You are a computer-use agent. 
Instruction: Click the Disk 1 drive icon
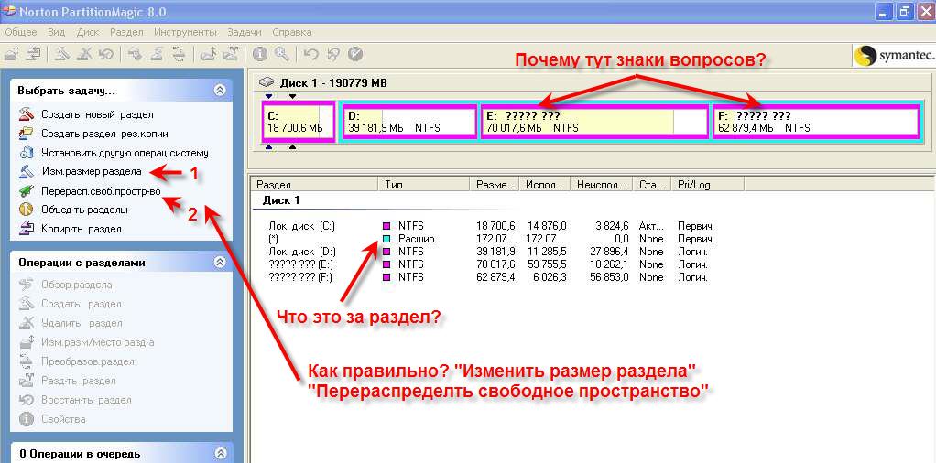(x=267, y=82)
